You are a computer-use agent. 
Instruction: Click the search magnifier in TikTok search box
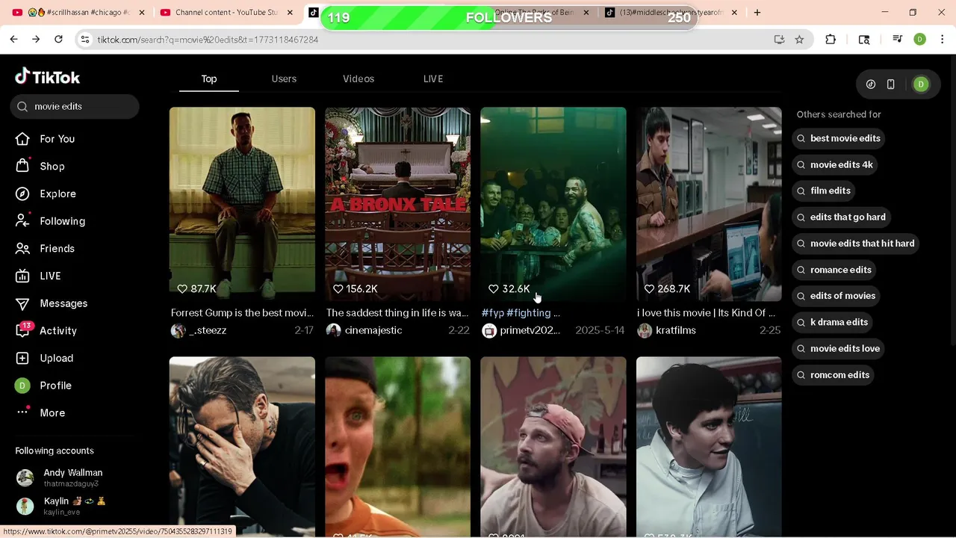(22, 106)
